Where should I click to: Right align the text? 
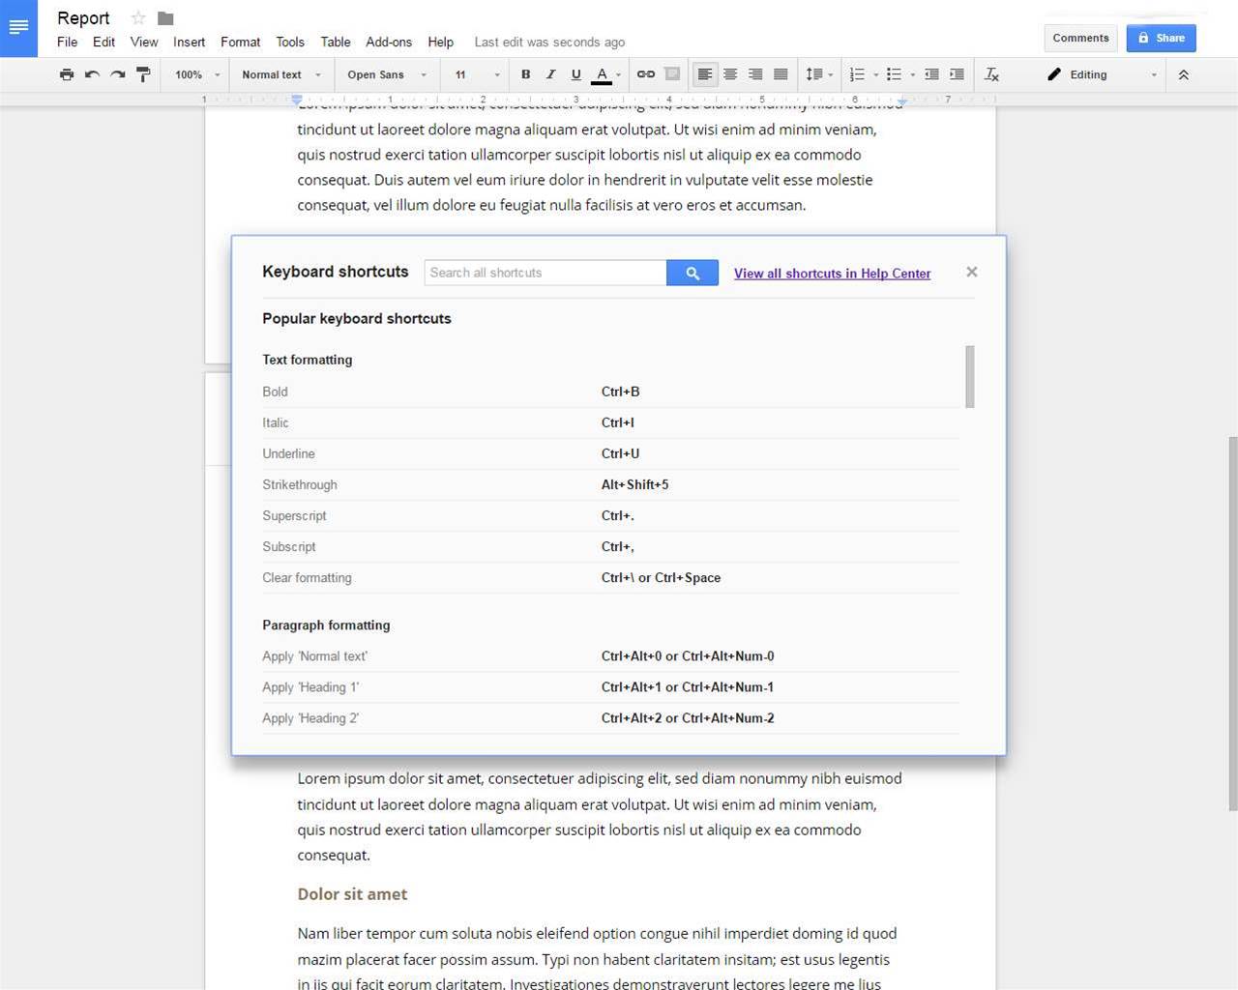(755, 74)
